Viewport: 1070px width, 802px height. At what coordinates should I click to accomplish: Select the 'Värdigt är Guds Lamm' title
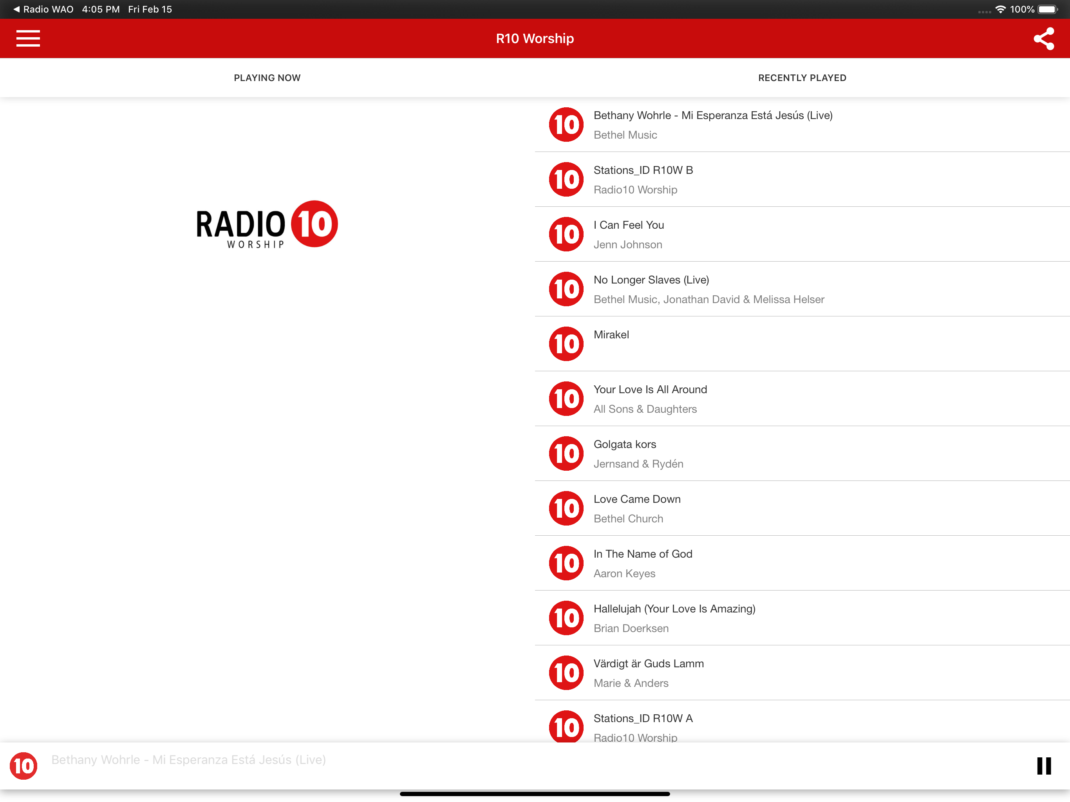(649, 664)
